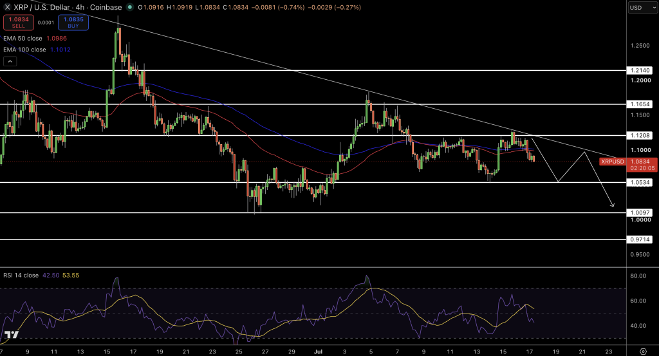The image size is (659, 356).
Task: Click the EMA 100 value 1.1012
Action: coord(60,50)
